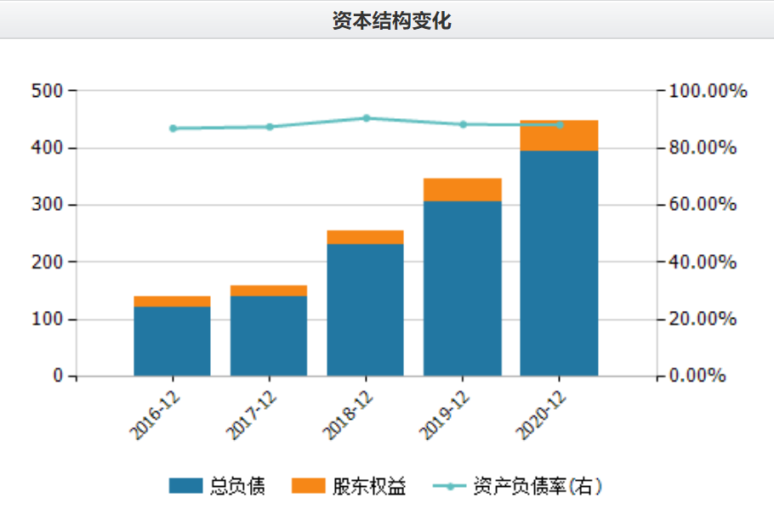Screen dimensions: 774x520
Task: Click the blue 总负债 bar for 2020-12
Action: (560, 263)
